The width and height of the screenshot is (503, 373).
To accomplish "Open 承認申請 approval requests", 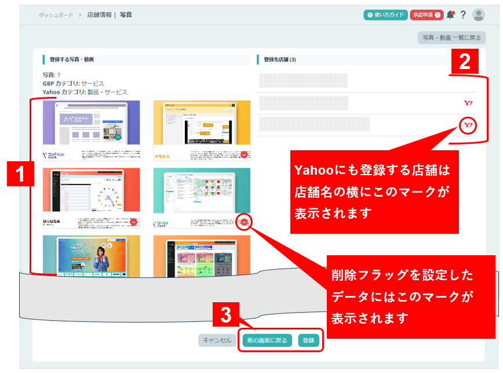I will point(426,15).
